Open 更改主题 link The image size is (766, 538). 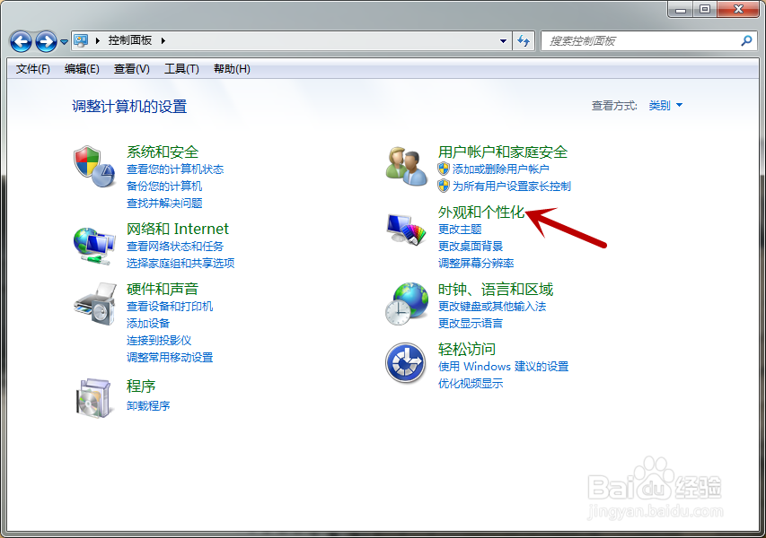coord(460,230)
